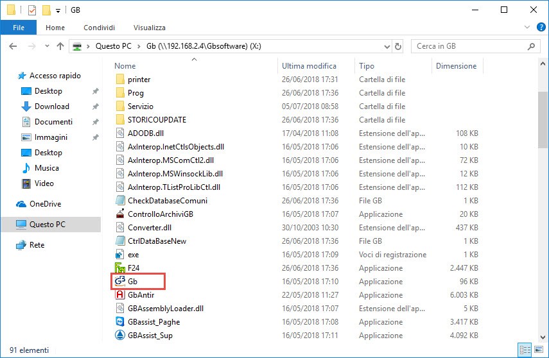Refresh the current folder view
Viewport: 549px width, 358px height.
[x=398, y=46]
